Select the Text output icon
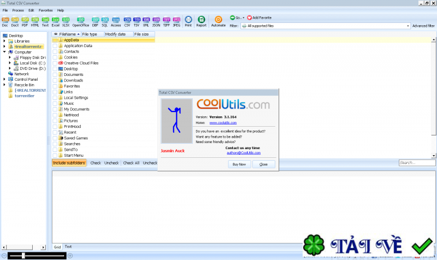 click(x=45, y=21)
